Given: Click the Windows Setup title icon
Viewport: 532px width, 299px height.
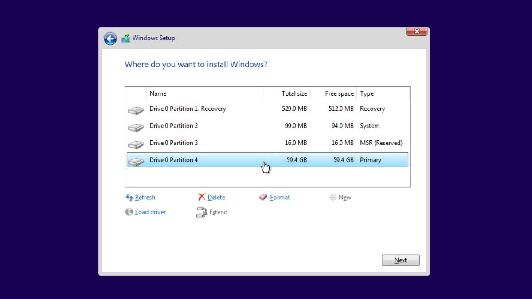Looking at the screenshot, I should (x=126, y=39).
